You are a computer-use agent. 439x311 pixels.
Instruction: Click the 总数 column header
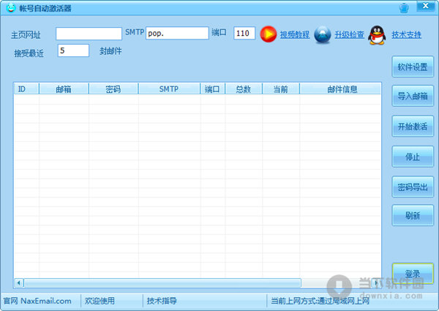click(244, 89)
